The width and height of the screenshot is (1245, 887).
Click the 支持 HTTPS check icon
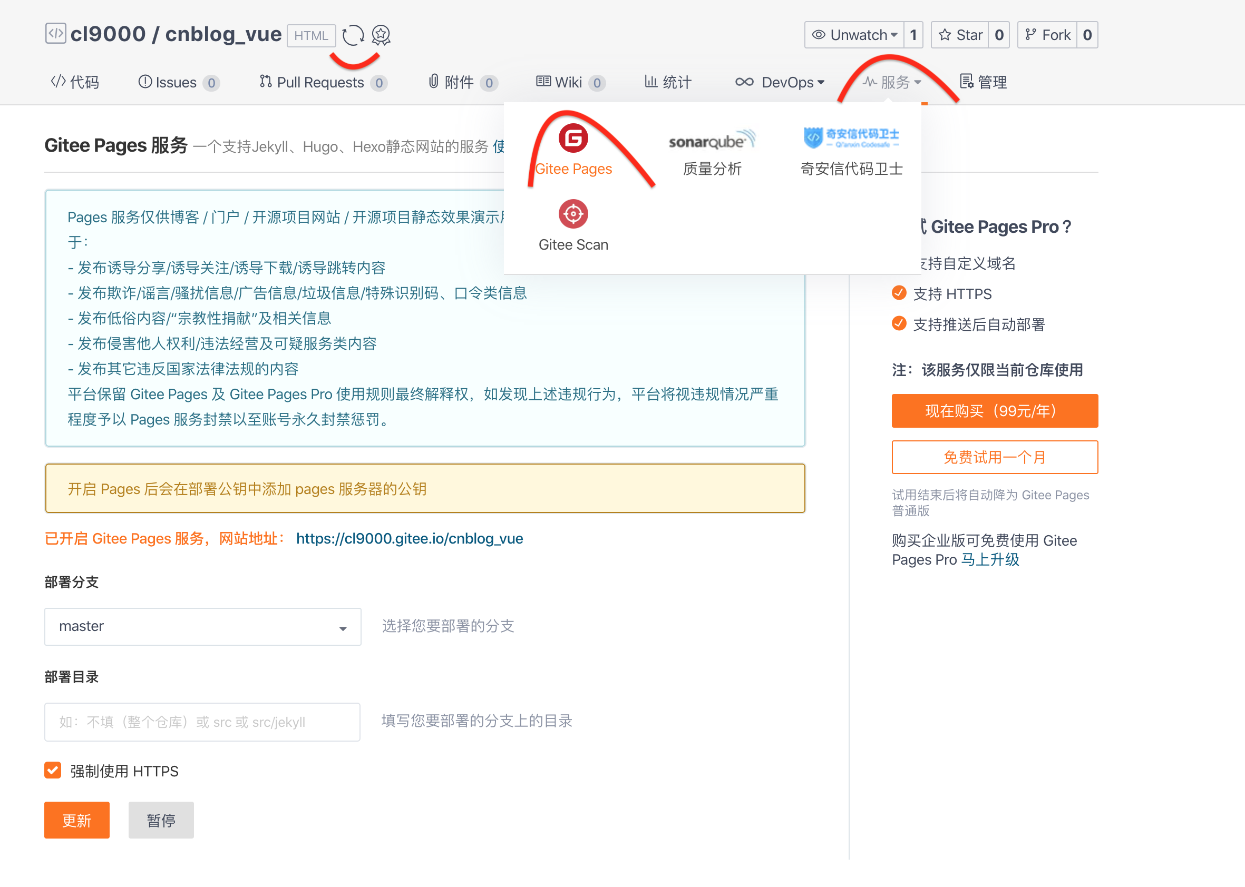coord(899,293)
